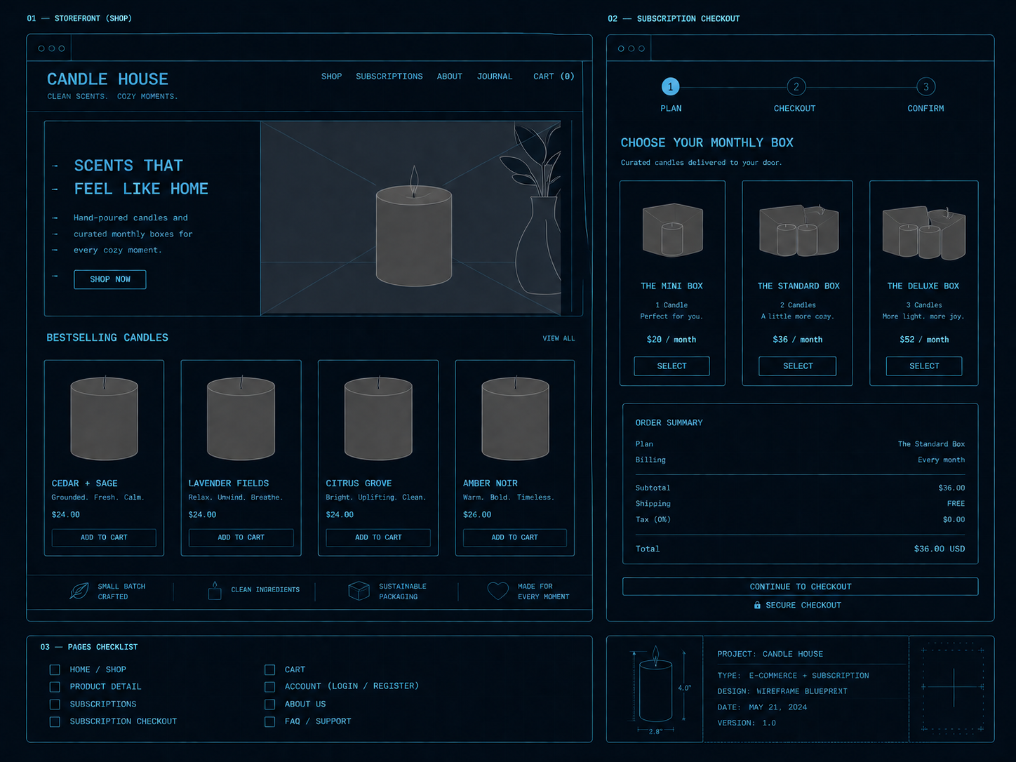Click the Made For Every Moment heart icon
This screenshot has width=1016, height=762.
497,591
